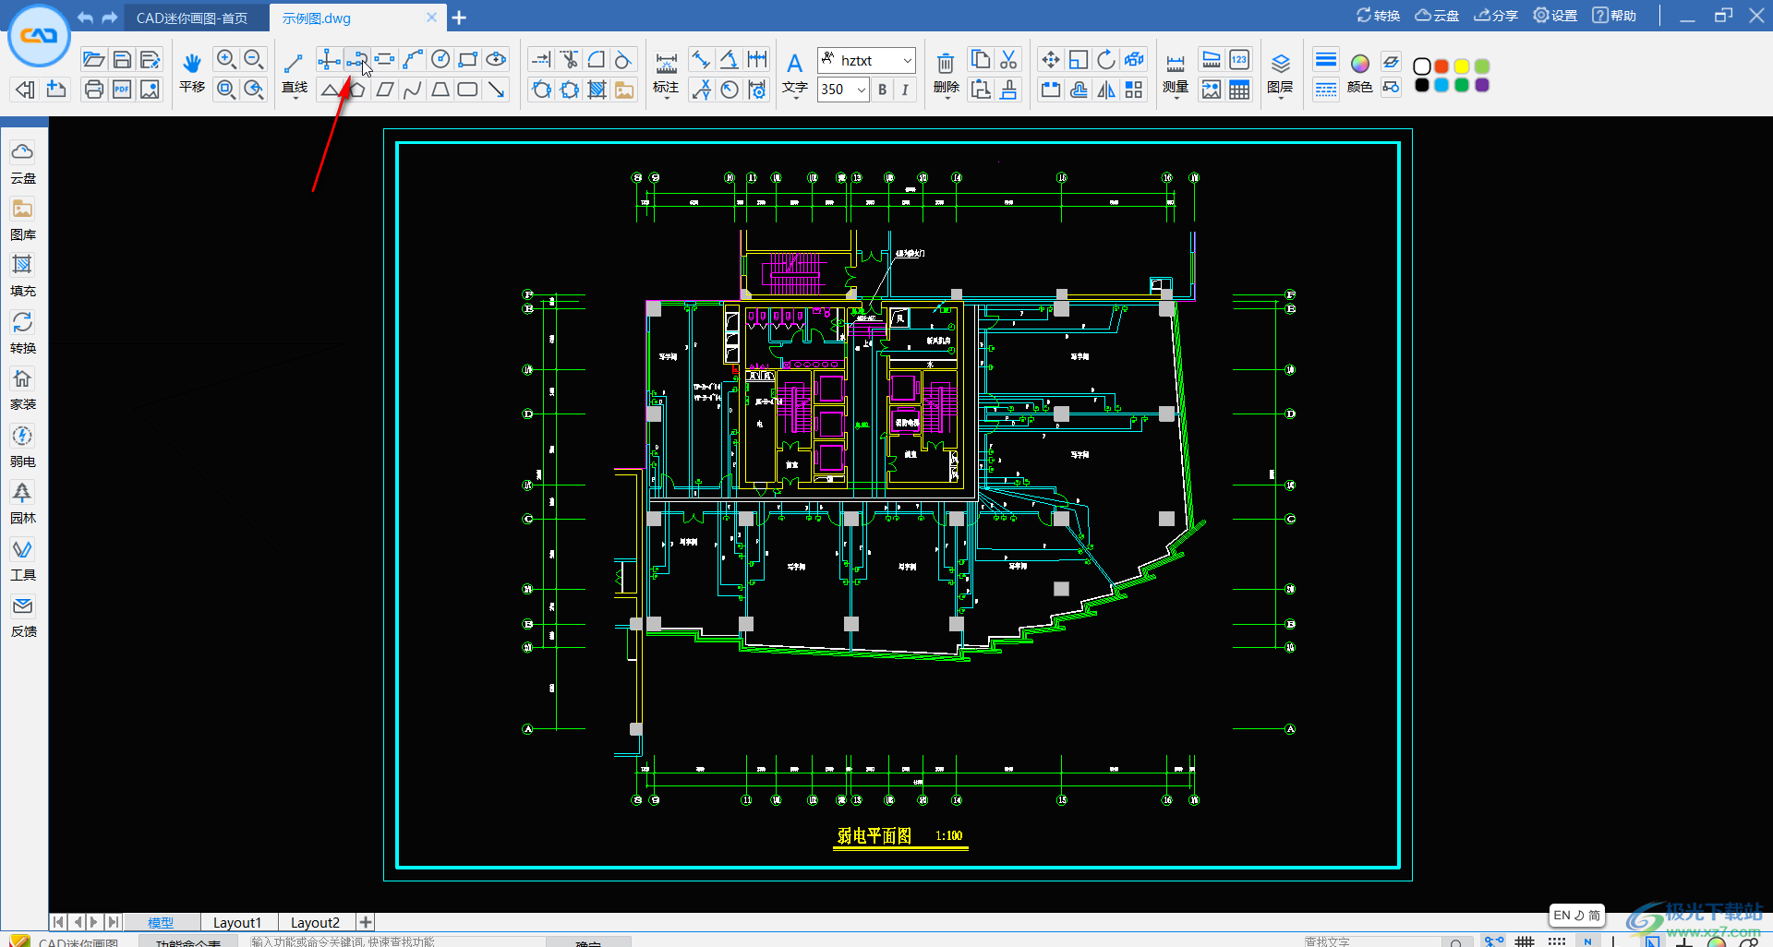
Task: Zoom in with the plus magnifier
Action: pyautogui.click(x=225, y=60)
